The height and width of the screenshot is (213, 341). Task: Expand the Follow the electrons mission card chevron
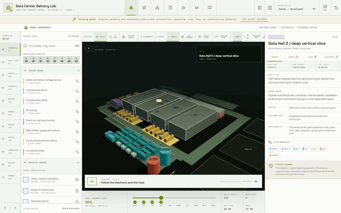256,182
